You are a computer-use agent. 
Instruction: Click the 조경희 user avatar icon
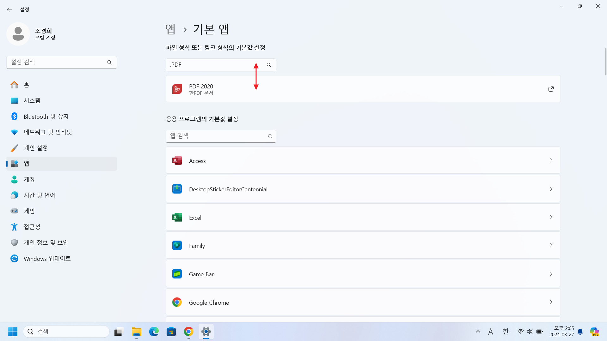click(x=18, y=34)
